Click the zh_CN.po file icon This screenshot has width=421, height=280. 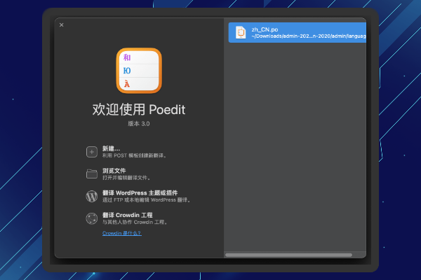click(241, 31)
